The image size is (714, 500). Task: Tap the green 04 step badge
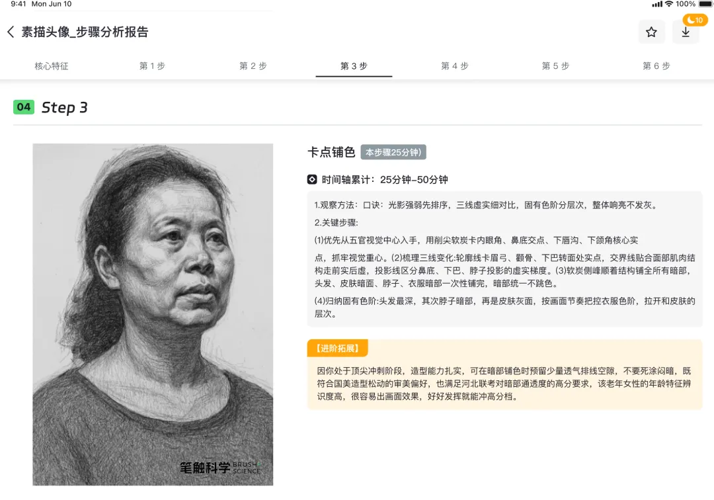click(24, 107)
